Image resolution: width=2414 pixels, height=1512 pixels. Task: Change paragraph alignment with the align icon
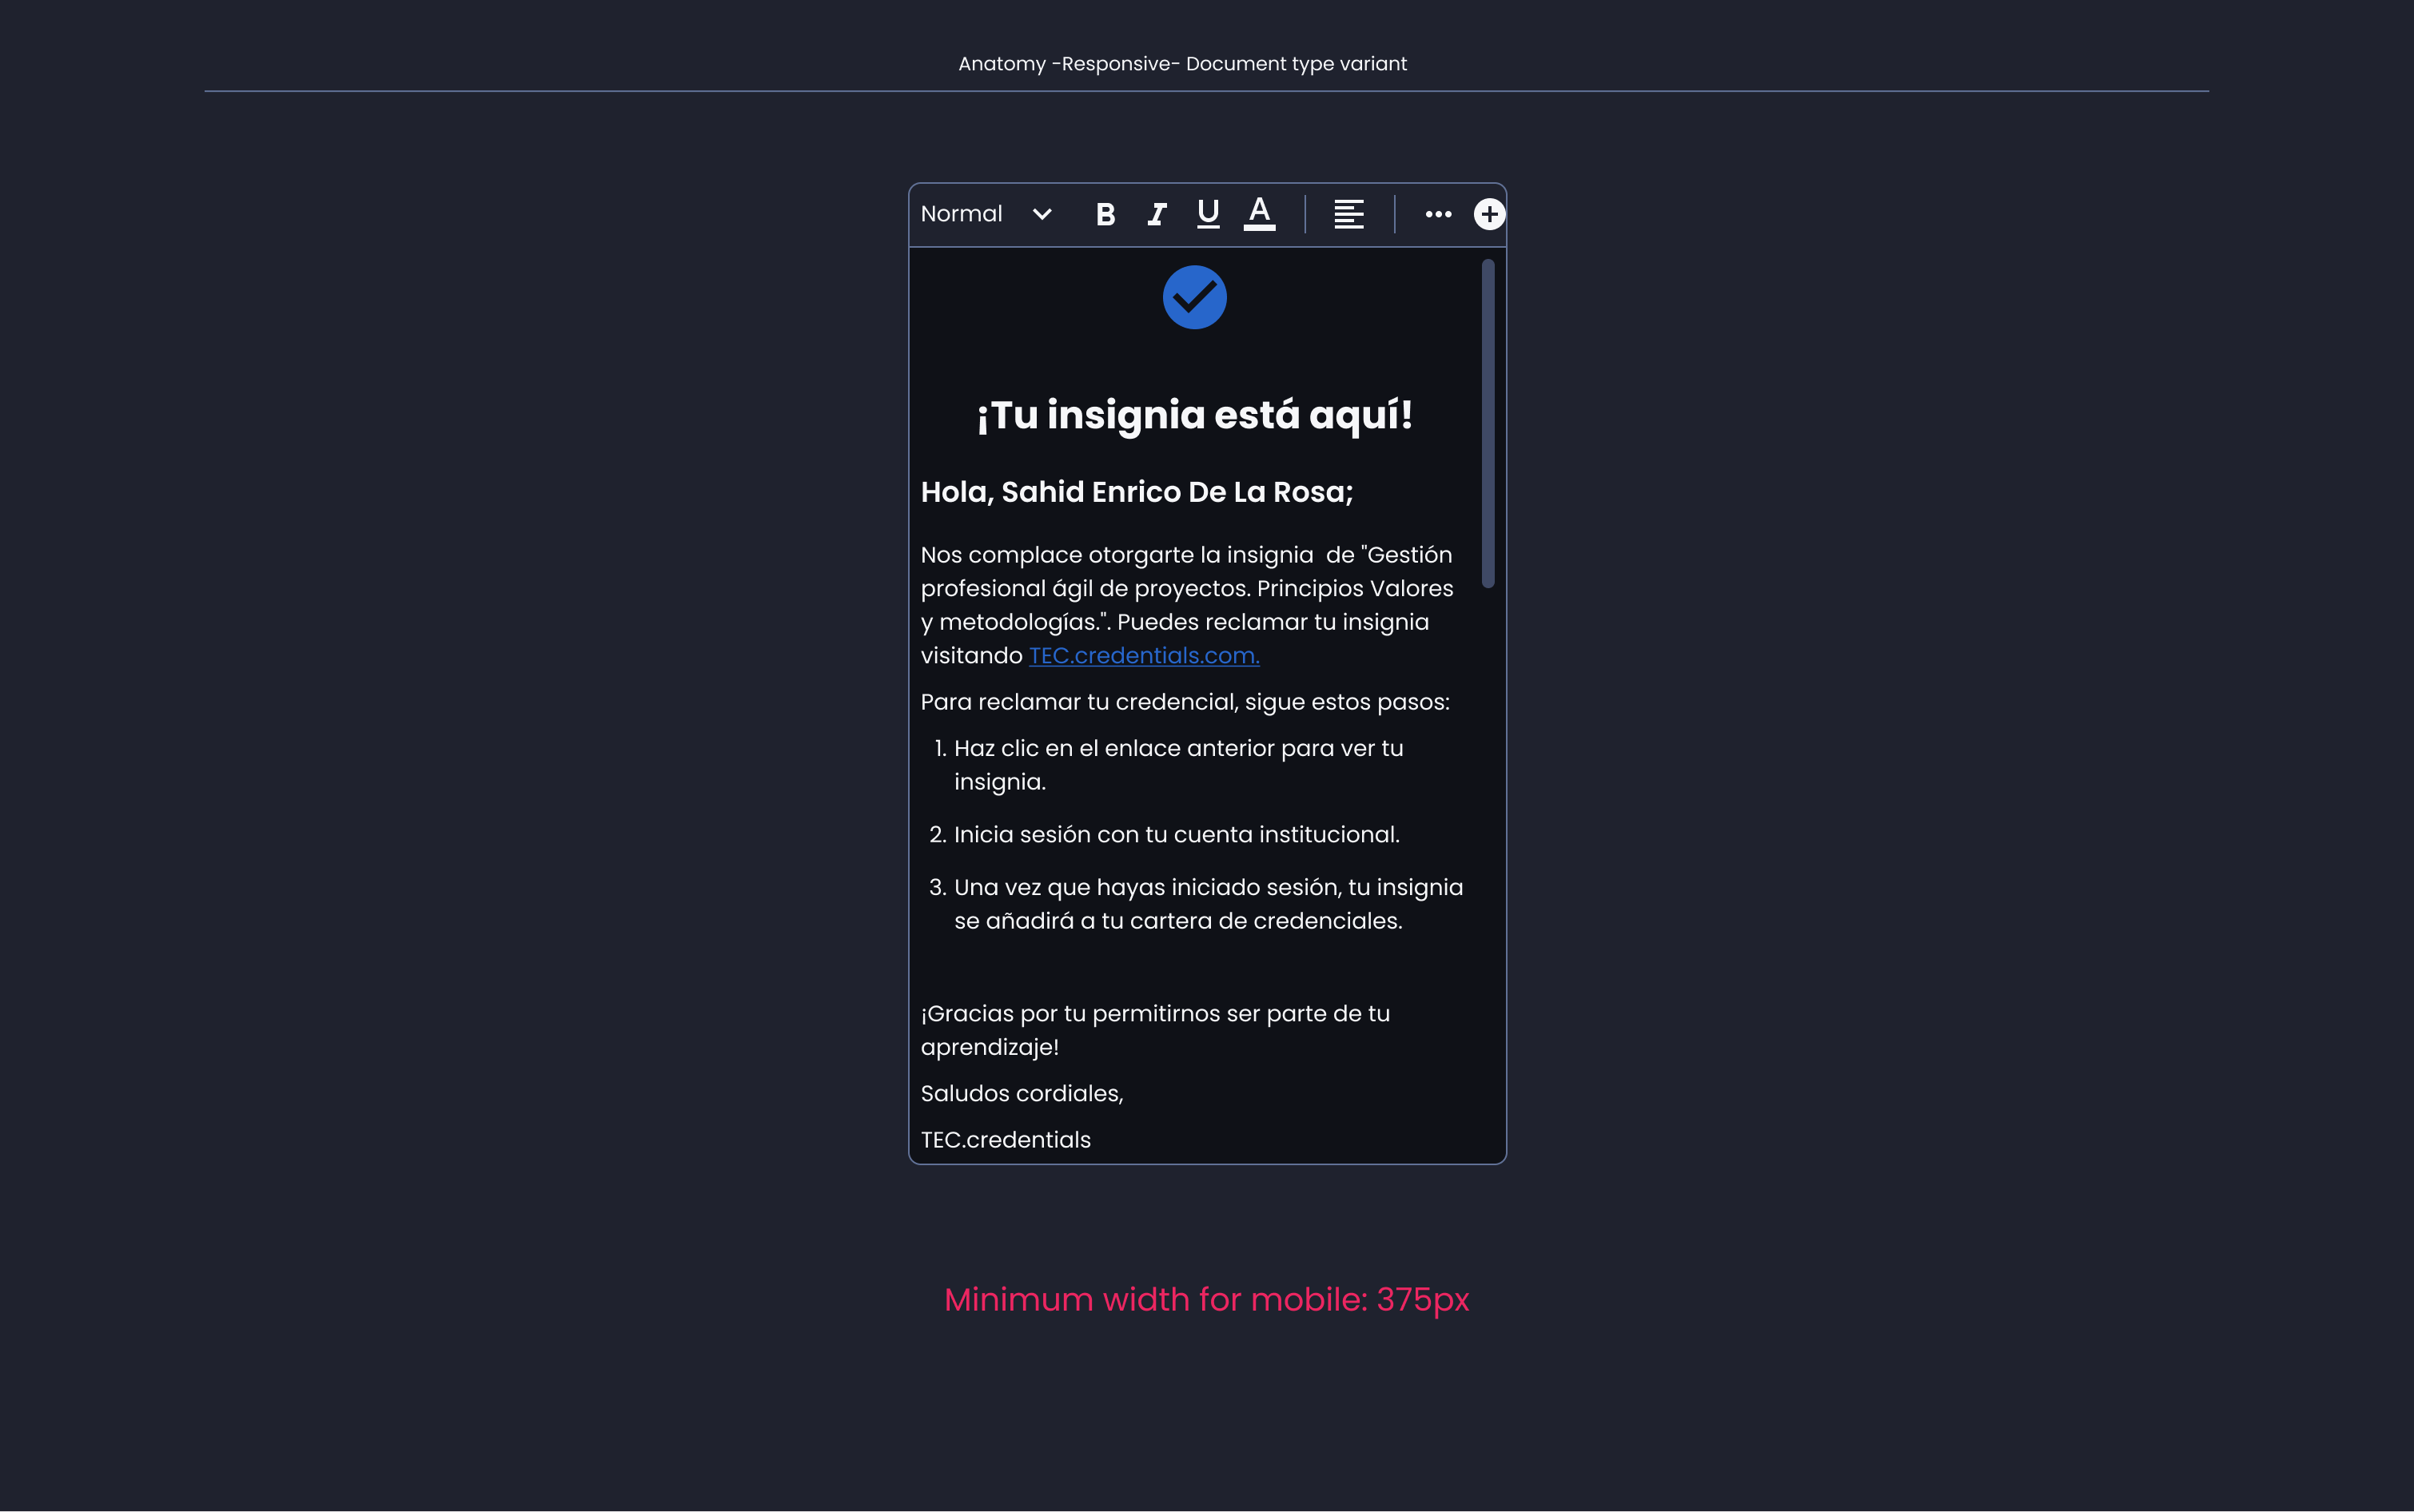1349,214
